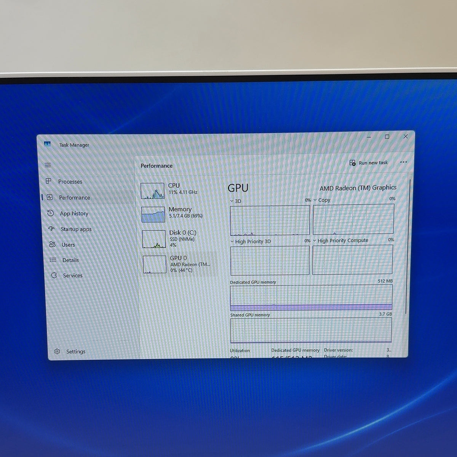Screen dimensions: 457x457
Task: Click the Startup apps gauge icon
Action: (51, 228)
